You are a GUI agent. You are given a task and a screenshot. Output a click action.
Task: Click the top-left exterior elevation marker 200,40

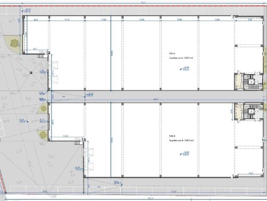(28, 10)
